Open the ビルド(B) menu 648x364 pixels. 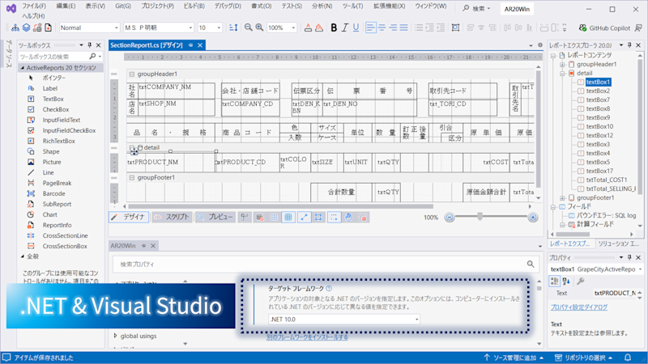tap(194, 6)
